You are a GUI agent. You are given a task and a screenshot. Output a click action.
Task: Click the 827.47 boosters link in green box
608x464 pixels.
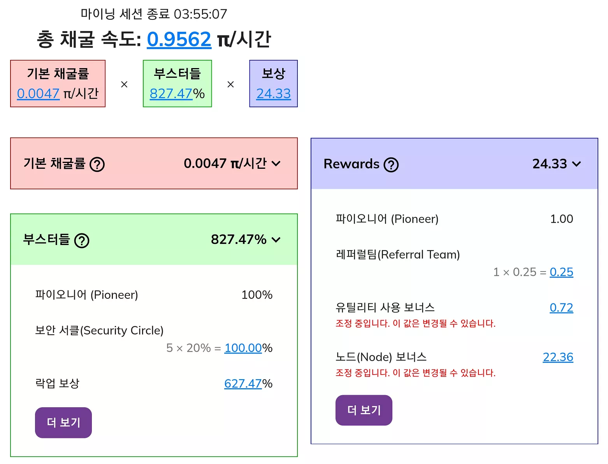[171, 93]
